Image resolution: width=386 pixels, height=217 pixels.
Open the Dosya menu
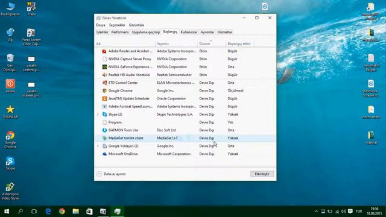101,25
